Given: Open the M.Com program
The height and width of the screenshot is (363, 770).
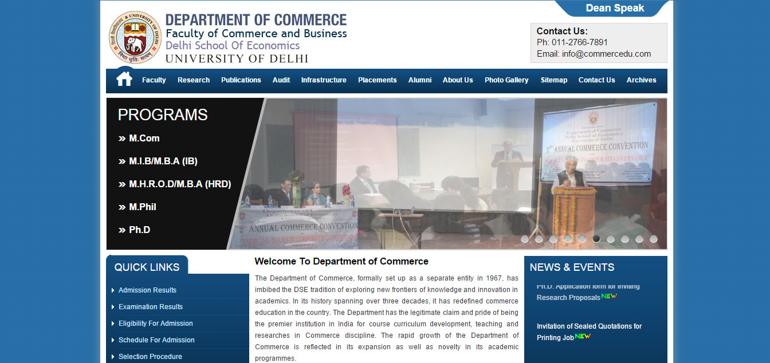Looking at the screenshot, I should point(144,138).
